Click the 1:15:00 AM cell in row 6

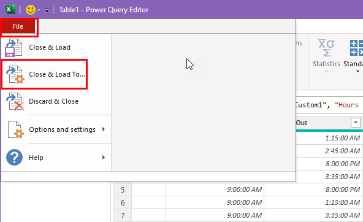pyautogui.click(x=313, y=203)
